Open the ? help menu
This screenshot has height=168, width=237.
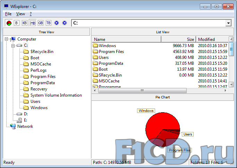pyautogui.click(x=31, y=14)
